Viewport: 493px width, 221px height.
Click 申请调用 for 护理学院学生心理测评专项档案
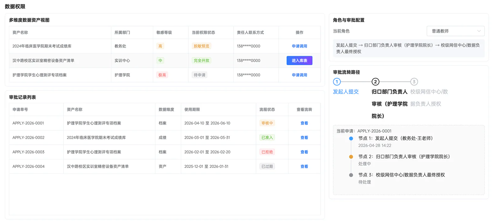pos(299,75)
